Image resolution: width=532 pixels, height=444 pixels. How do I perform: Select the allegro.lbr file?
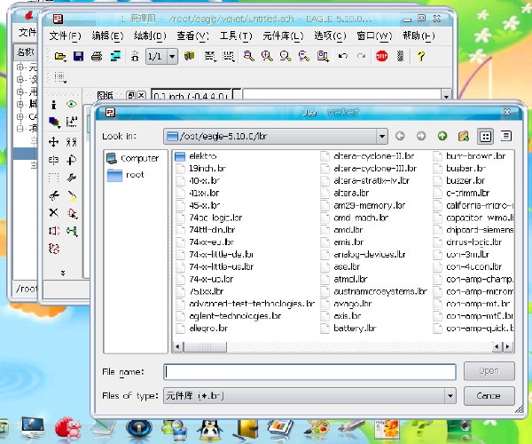[202, 329]
